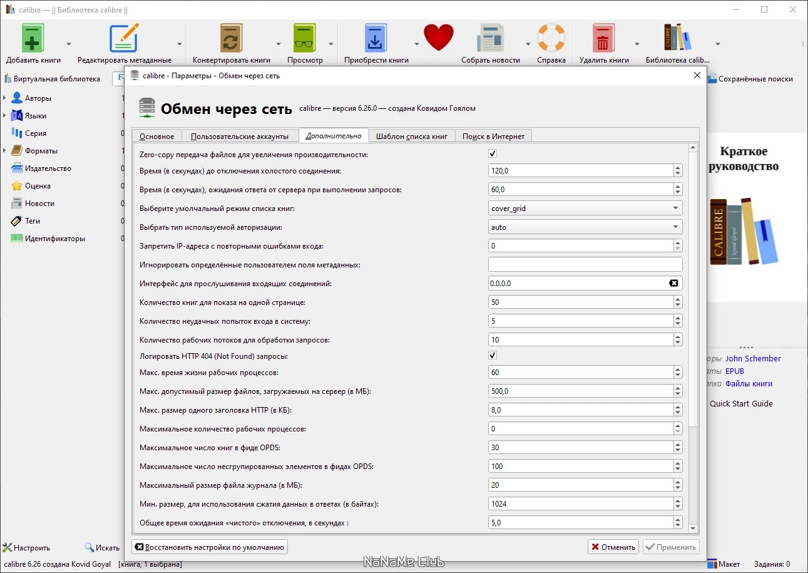Open dropdown arrow next to Добавить книги
Viewport: 808px width, 573px height.
(x=69, y=44)
